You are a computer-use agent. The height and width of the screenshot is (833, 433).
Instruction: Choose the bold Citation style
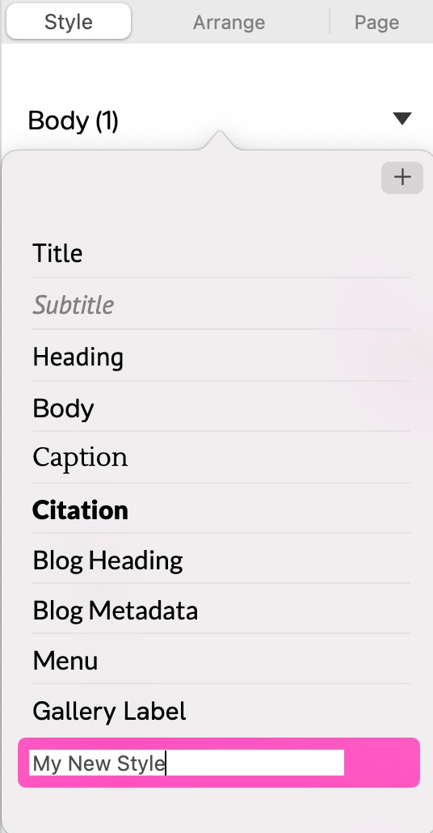point(221,510)
